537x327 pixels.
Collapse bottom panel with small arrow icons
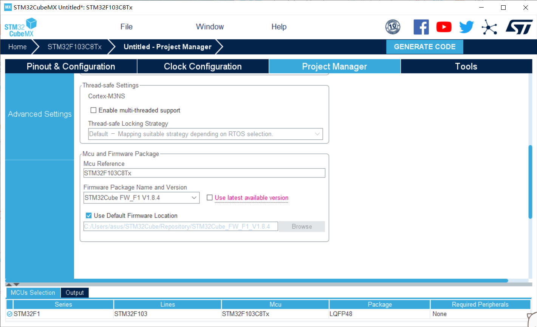12,284
